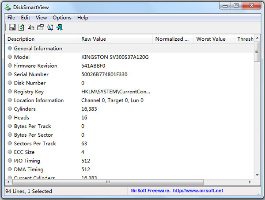Select the ECC Size row label
The height and width of the screenshot is (200, 265).
24,152
